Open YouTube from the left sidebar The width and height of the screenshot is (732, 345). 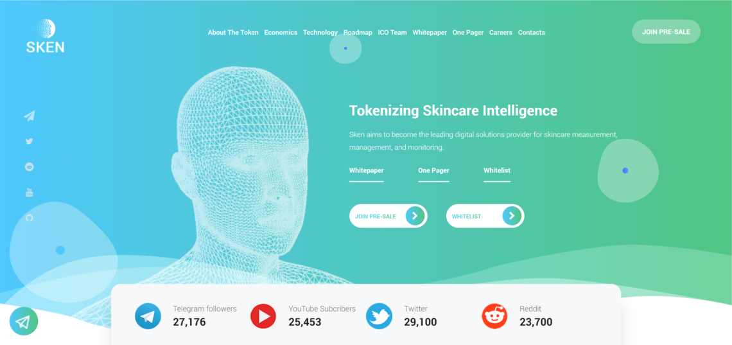pyautogui.click(x=30, y=192)
